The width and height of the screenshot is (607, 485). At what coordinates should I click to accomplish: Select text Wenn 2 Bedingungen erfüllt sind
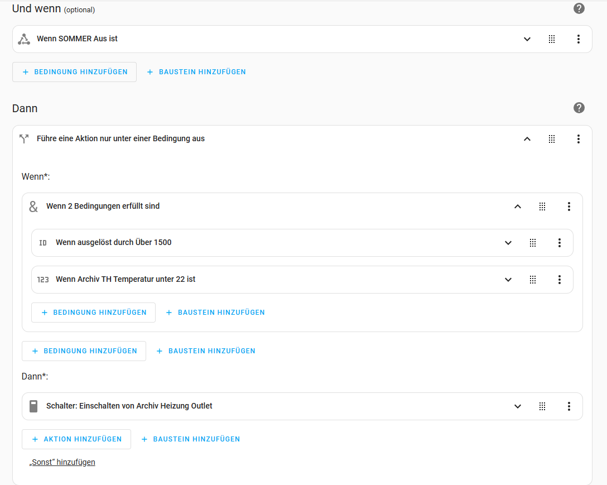point(103,206)
